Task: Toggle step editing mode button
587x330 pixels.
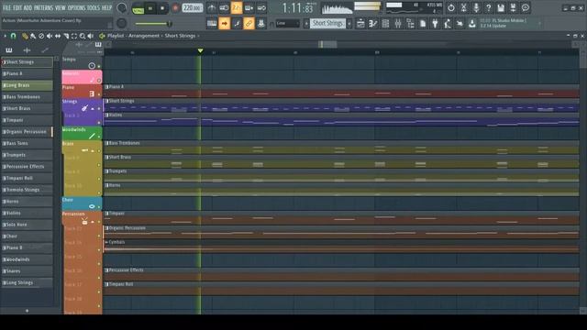Action: [237, 24]
